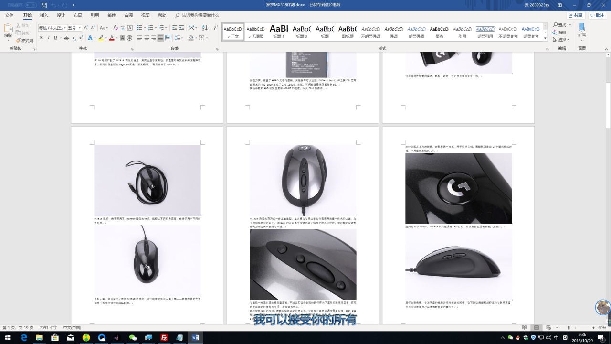
Task: Click the strikethrough text icon
Action: pos(67,38)
